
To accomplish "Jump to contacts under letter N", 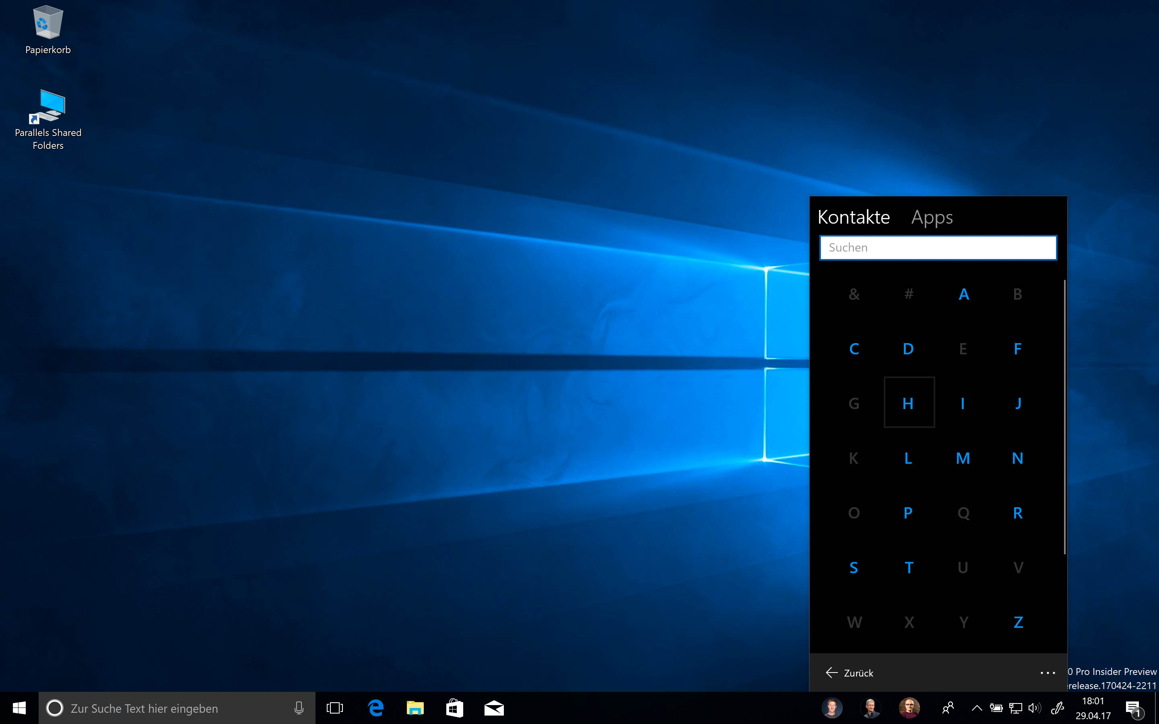I will 1018,458.
